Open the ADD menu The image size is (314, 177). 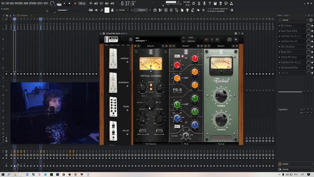12,3
